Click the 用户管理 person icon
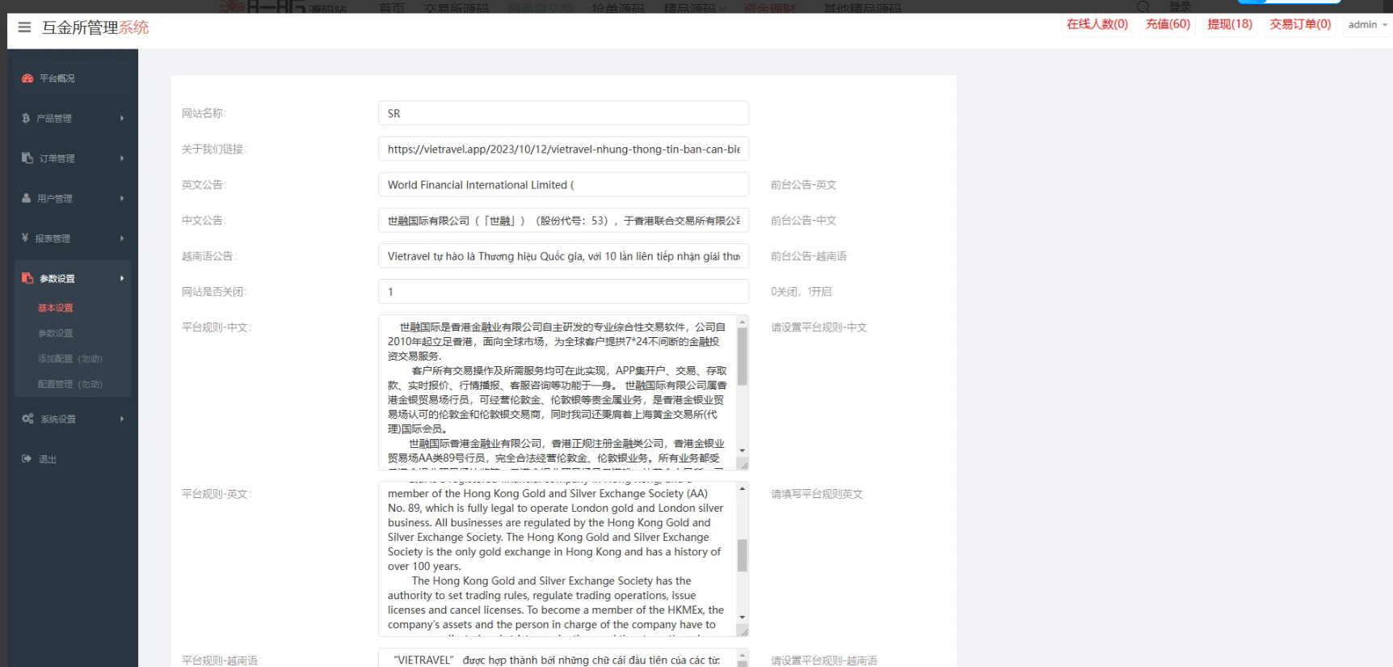1393x667 pixels. click(27, 198)
